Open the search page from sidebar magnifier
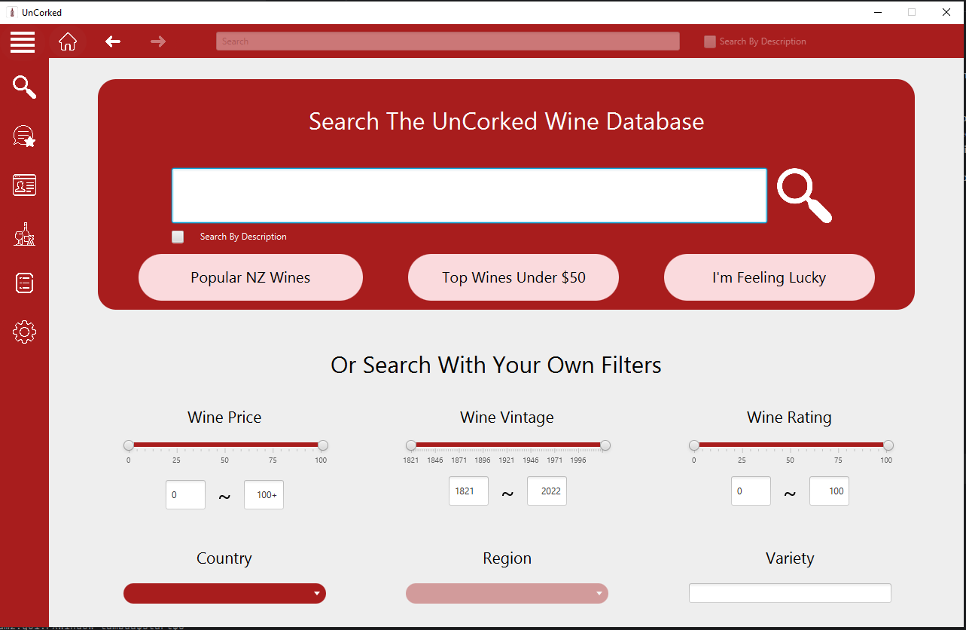The height and width of the screenshot is (630, 966). tap(24, 87)
